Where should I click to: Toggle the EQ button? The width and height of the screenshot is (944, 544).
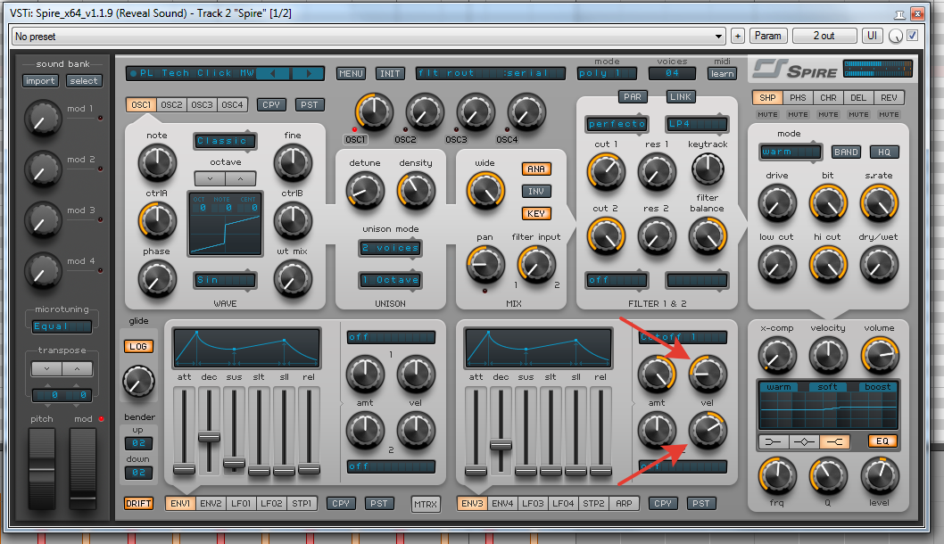click(x=882, y=441)
